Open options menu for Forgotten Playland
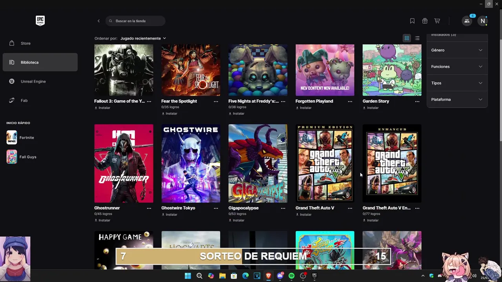The width and height of the screenshot is (502, 282). 350,101
